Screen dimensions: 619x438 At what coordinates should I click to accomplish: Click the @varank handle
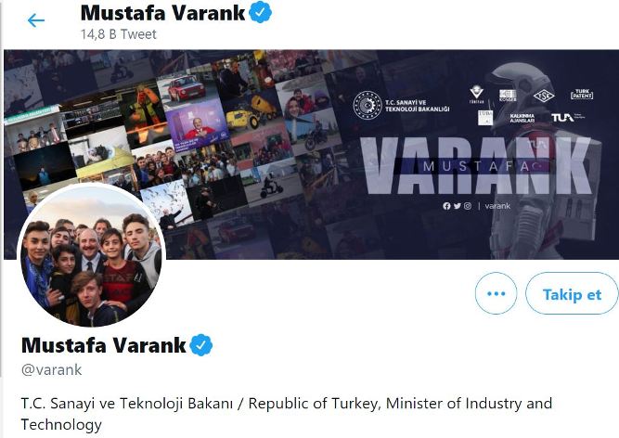[52, 369]
